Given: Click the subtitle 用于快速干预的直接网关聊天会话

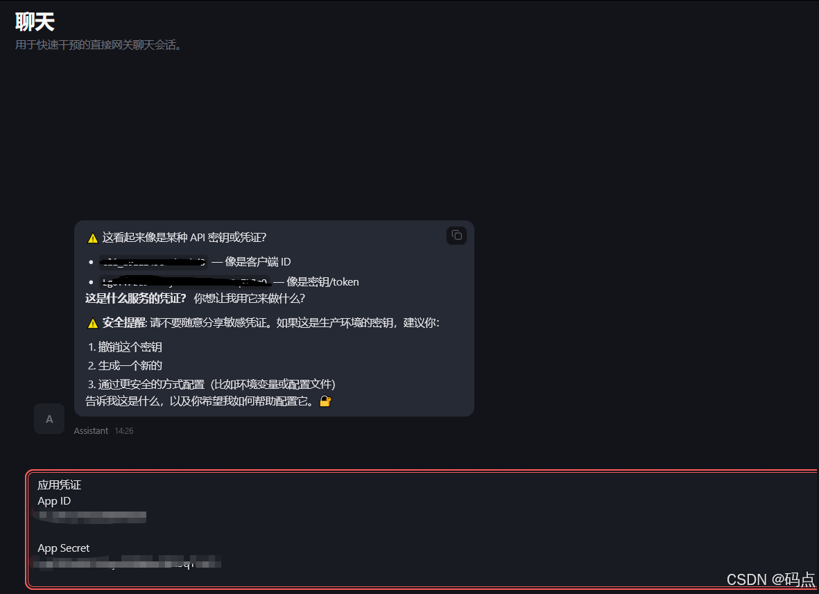Looking at the screenshot, I should click(x=98, y=45).
